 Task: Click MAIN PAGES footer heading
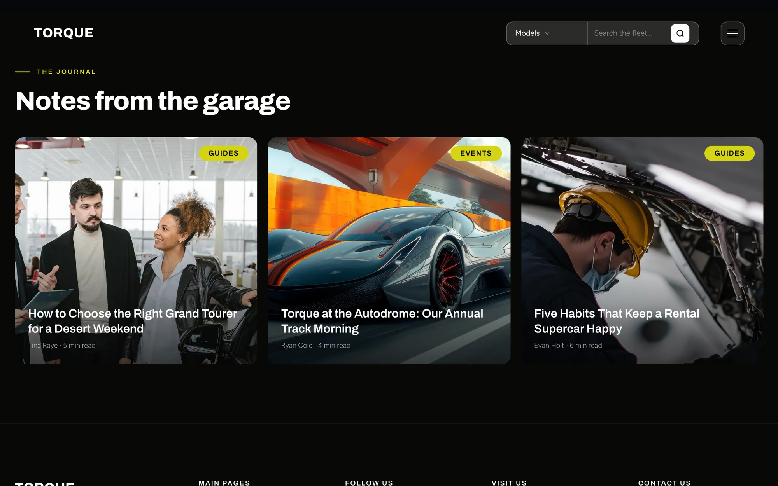coord(224,483)
